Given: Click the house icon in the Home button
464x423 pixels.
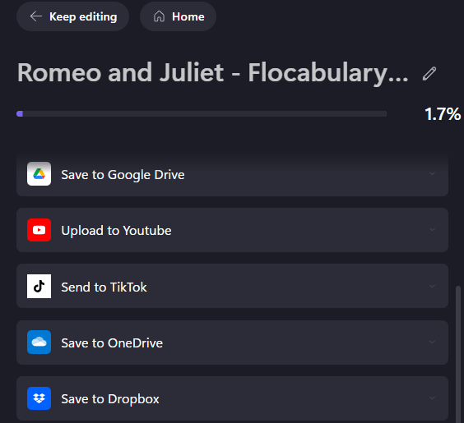Looking at the screenshot, I should tap(159, 16).
